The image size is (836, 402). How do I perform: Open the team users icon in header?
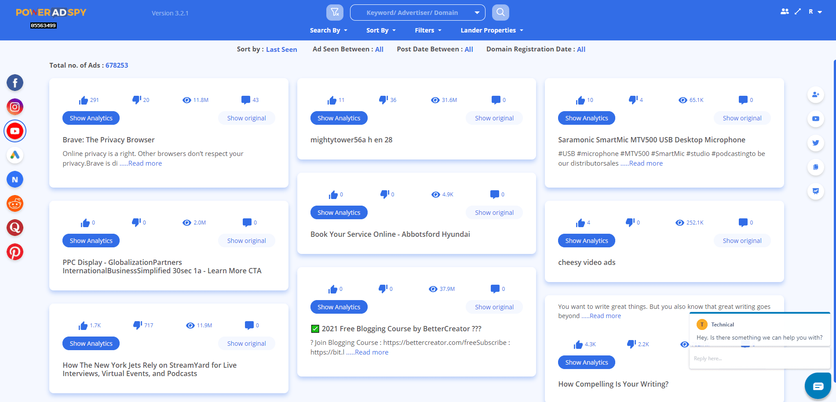tap(785, 12)
